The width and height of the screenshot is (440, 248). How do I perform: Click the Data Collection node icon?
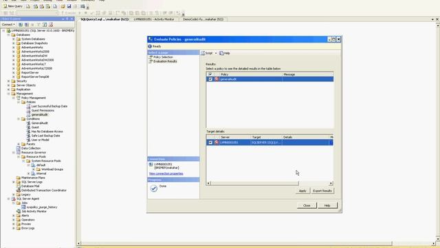click(x=19, y=148)
